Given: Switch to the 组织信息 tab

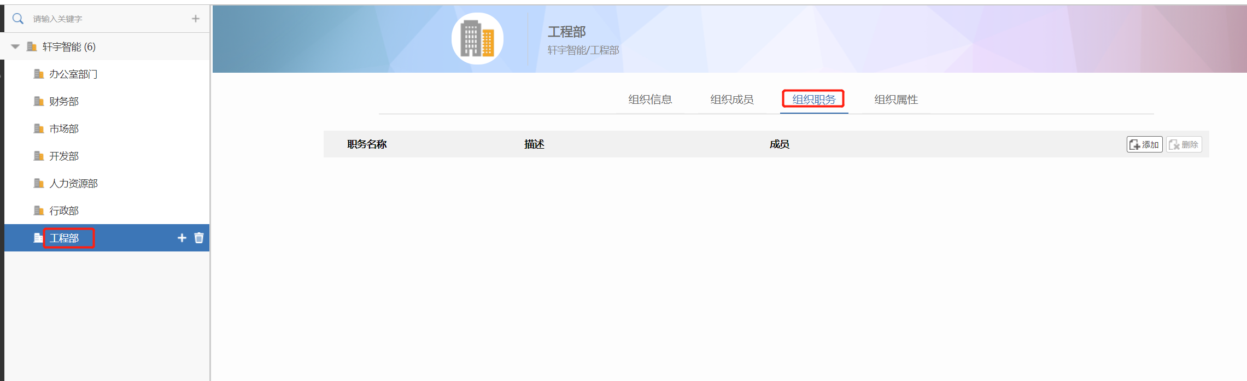Looking at the screenshot, I should tap(650, 99).
